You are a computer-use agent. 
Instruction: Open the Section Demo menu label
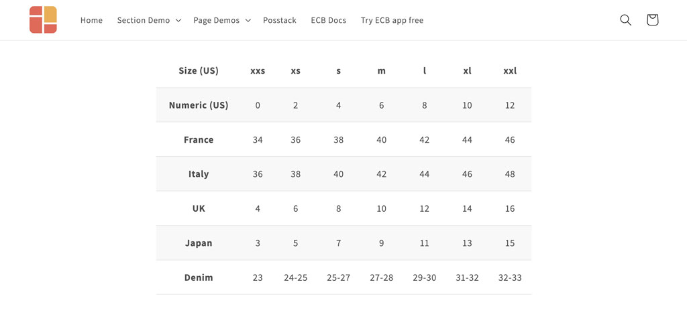pos(144,20)
